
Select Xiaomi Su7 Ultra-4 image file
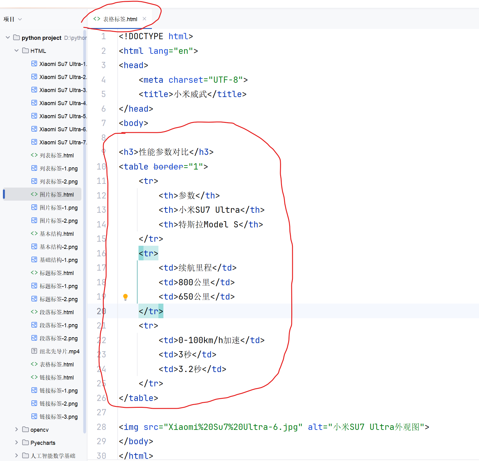[59, 103]
